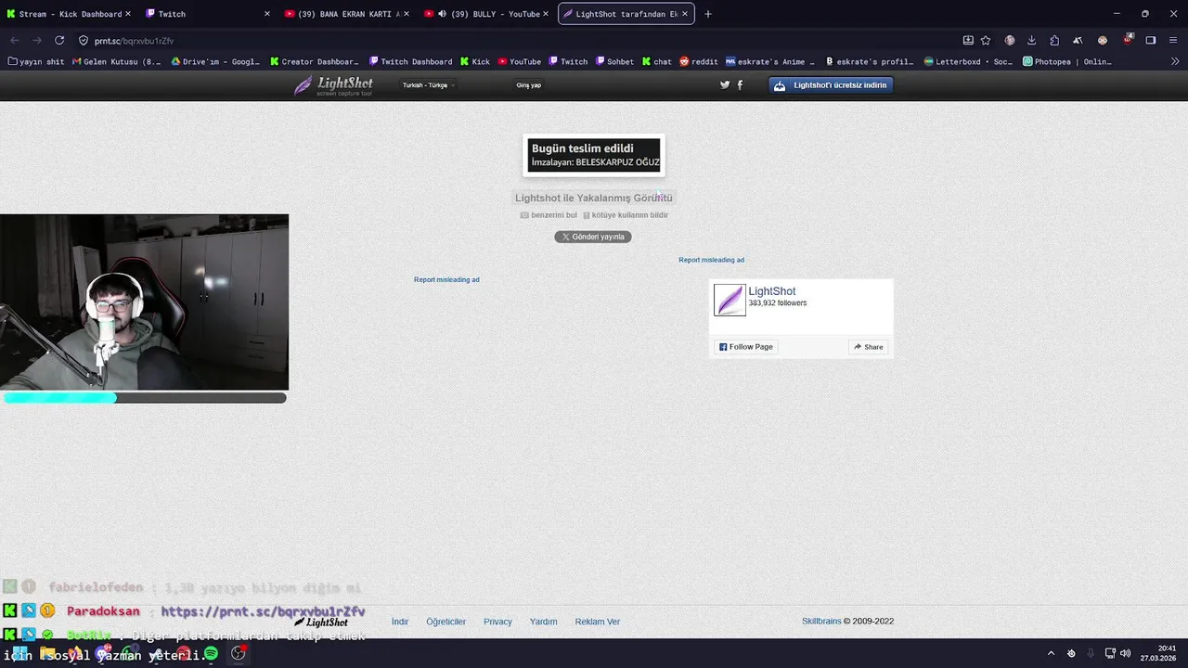Open Spotify from the taskbar
This screenshot has height=668, width=1188.
pyautogui.click(x=211, y=653)
